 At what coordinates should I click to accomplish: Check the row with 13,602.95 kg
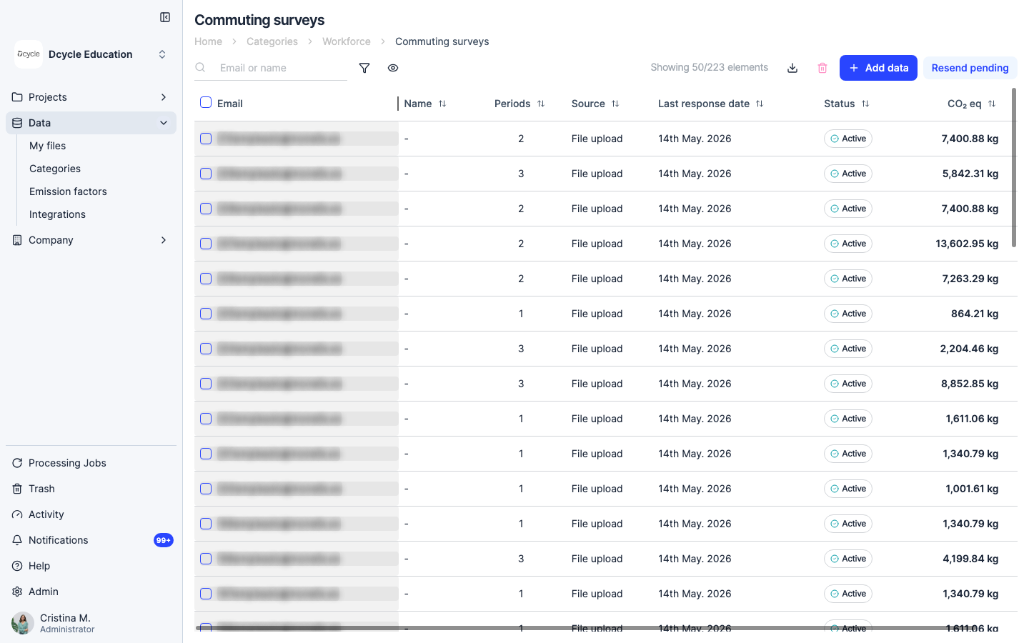click(206, 244)
